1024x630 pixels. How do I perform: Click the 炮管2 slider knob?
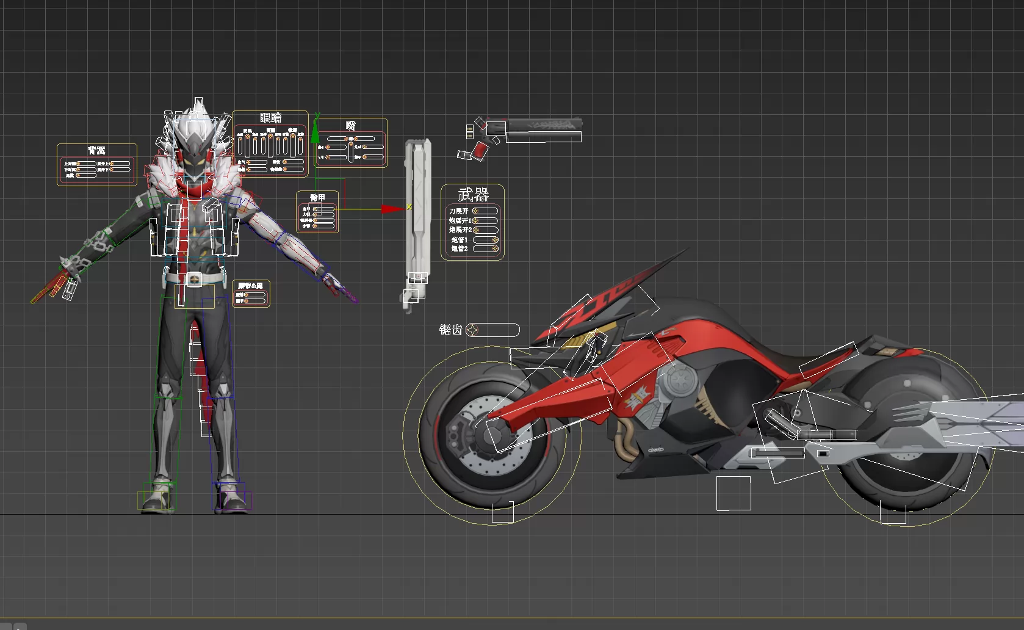[495, 249]
